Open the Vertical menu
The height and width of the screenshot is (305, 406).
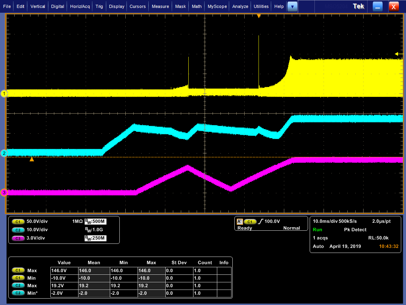(x=38, y=6)
